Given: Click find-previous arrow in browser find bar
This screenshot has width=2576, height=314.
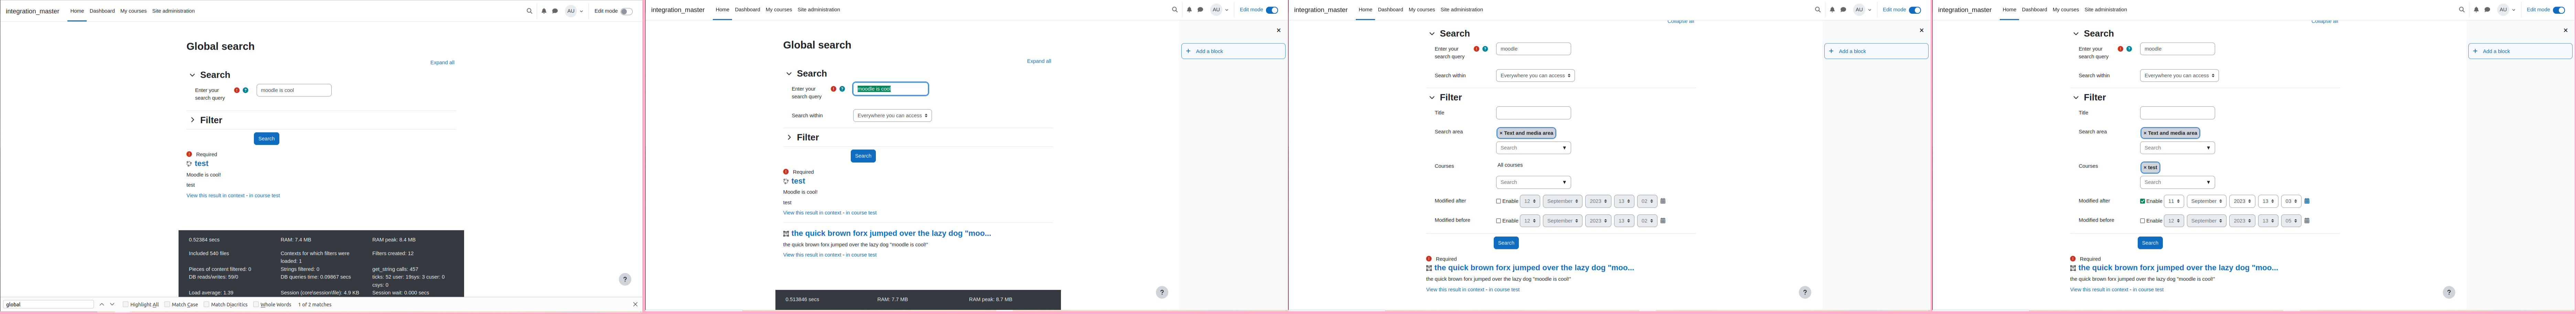Looking at the screenshot, I should coord(102,304).
